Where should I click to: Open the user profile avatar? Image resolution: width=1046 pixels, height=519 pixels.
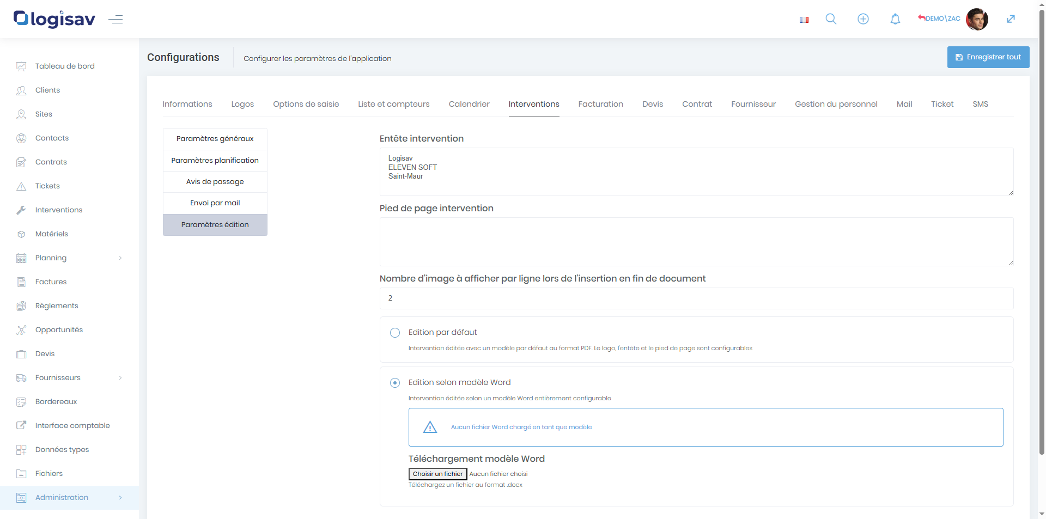[x=977, y=19]
